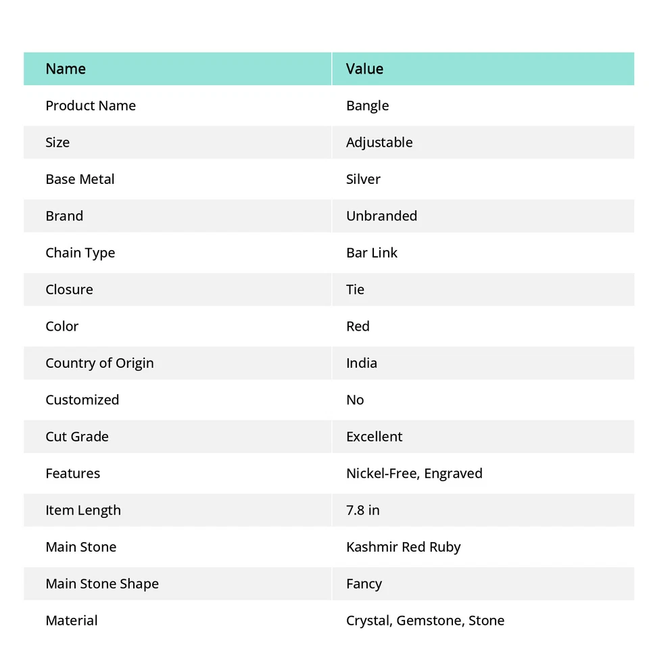
Task: Select the Silver value cell
Action: [x=363, y=179]
